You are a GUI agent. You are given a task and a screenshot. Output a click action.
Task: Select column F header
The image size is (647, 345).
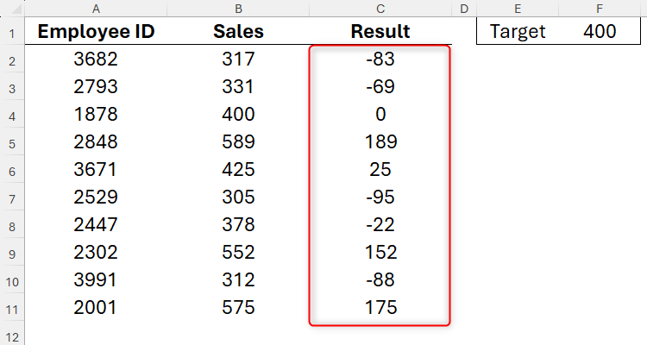click(600, 9)
